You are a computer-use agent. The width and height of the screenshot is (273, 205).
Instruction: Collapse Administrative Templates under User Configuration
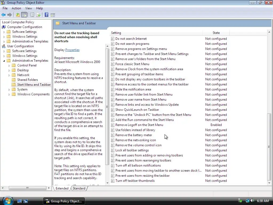tap(4, 61)
